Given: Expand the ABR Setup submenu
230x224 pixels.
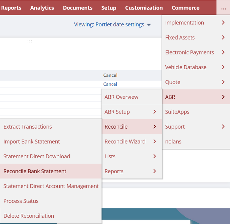Looking at the screenshot, I should click(x=131, y=112).
